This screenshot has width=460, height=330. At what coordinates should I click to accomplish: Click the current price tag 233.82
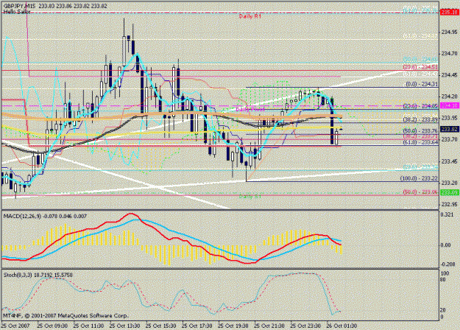(x=450, y=129)
